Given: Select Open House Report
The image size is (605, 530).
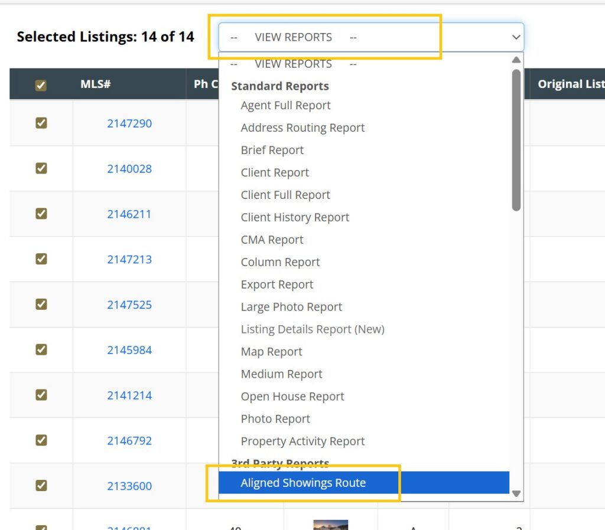Looking at the screenshot, I should click(292, 396).
